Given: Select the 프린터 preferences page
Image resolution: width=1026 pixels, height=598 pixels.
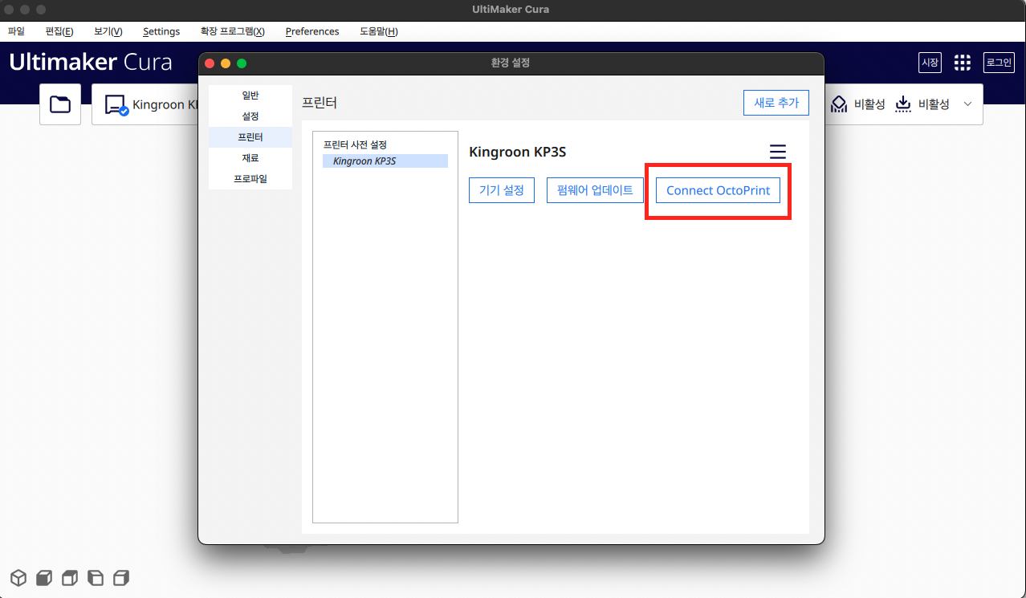Looking at the screenshot, I should 250,137.
